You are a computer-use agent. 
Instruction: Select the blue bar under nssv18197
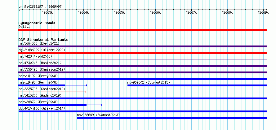pos(143,79)
